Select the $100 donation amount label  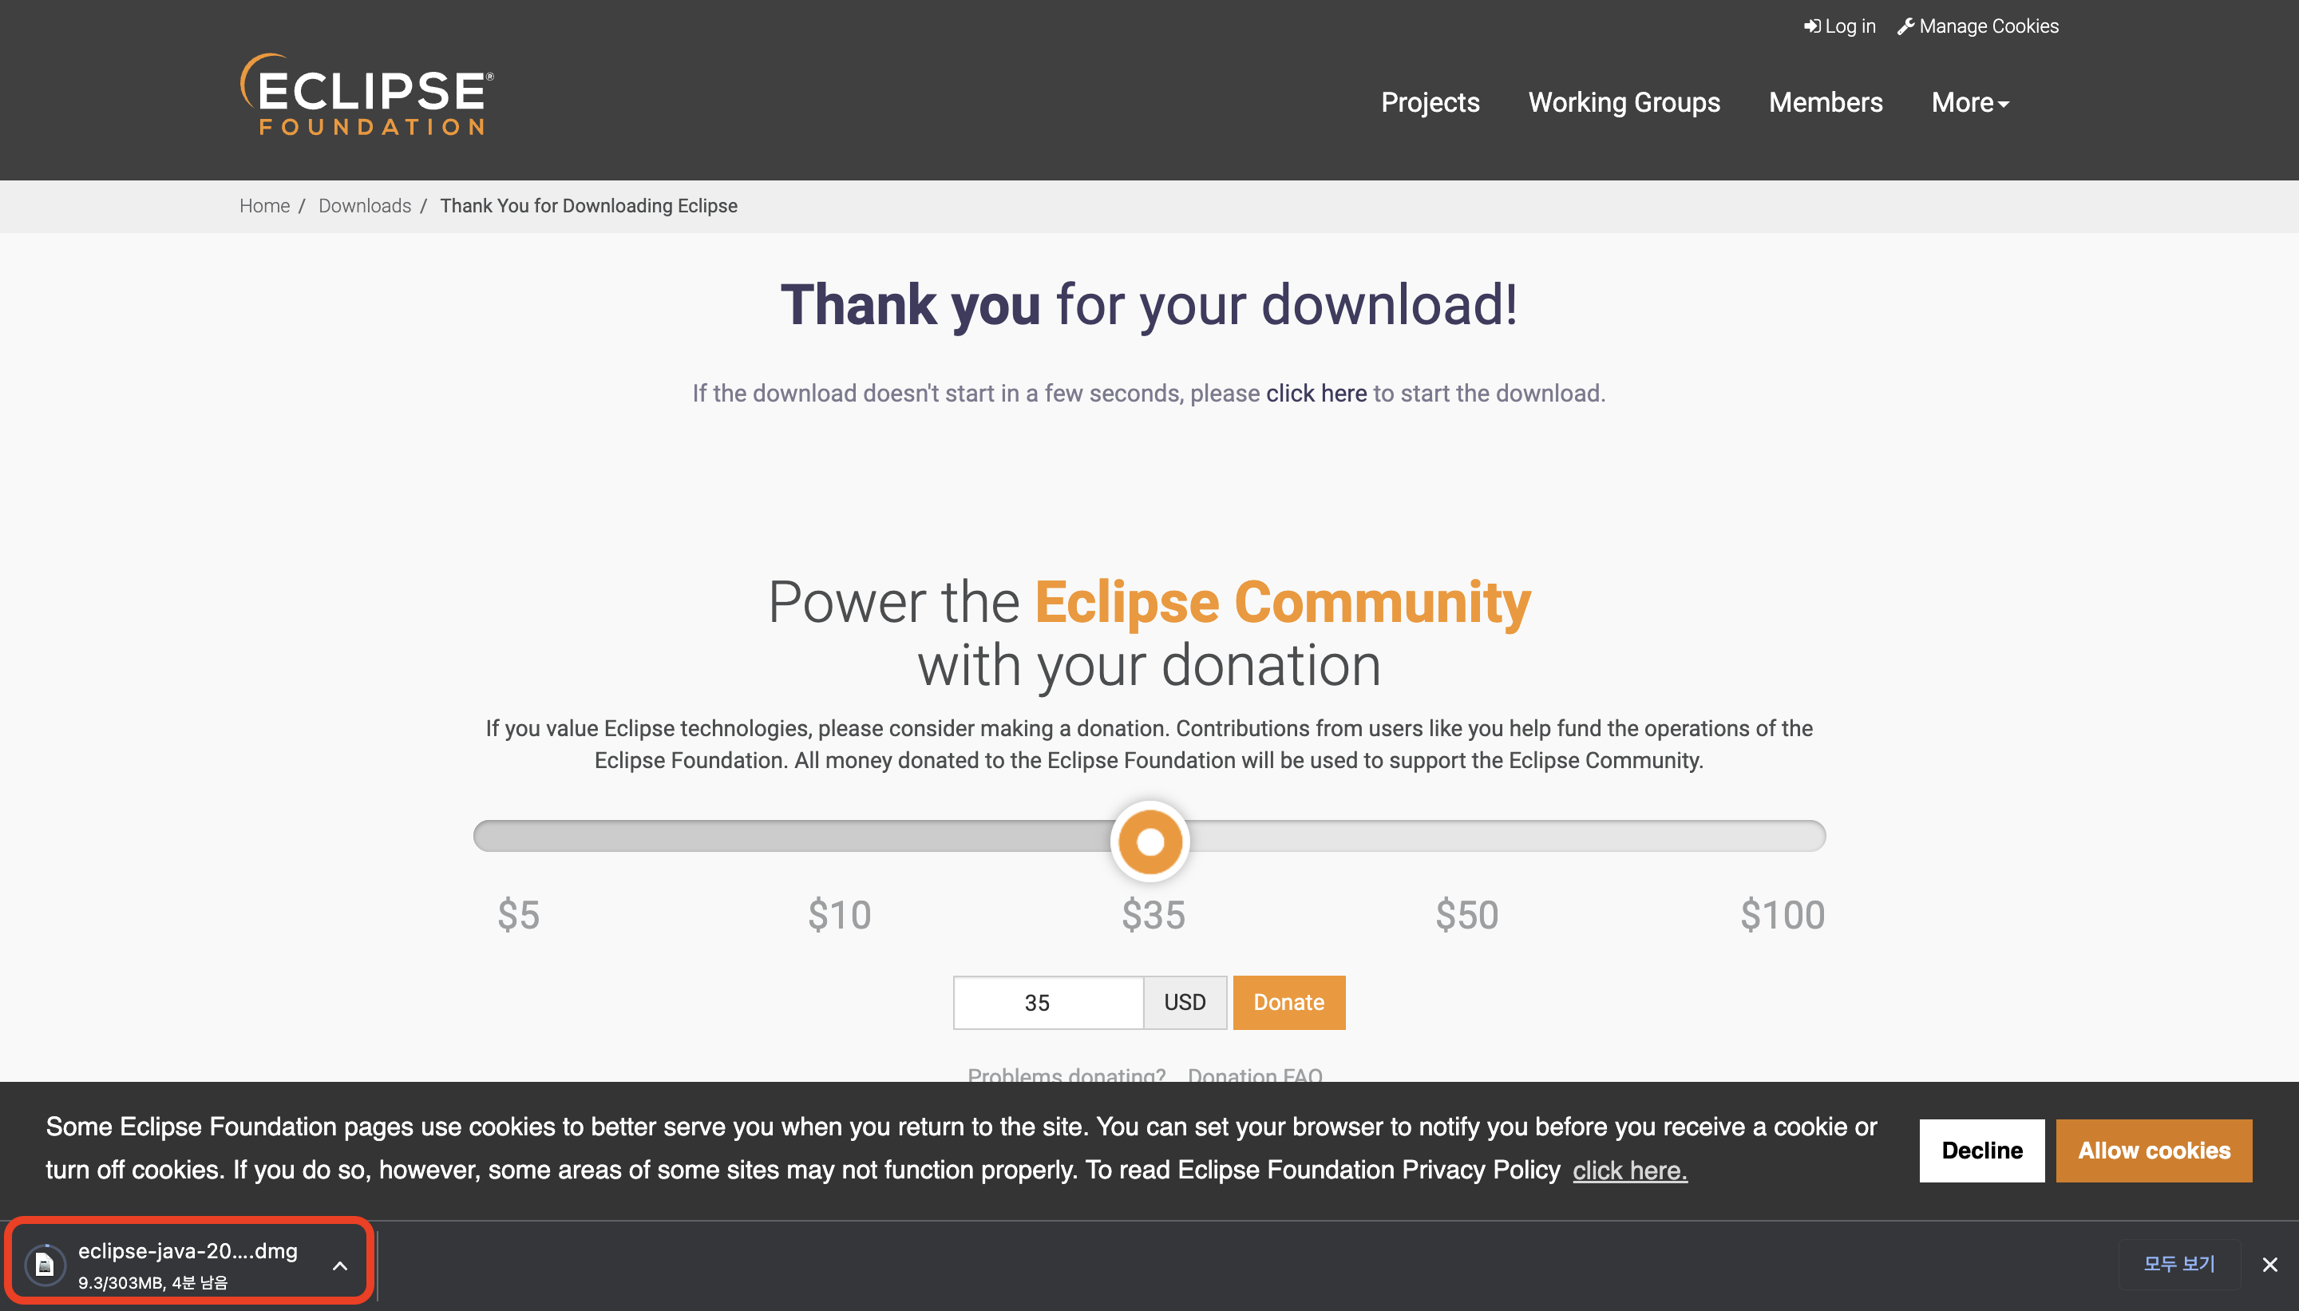[x=1782, y=915]
